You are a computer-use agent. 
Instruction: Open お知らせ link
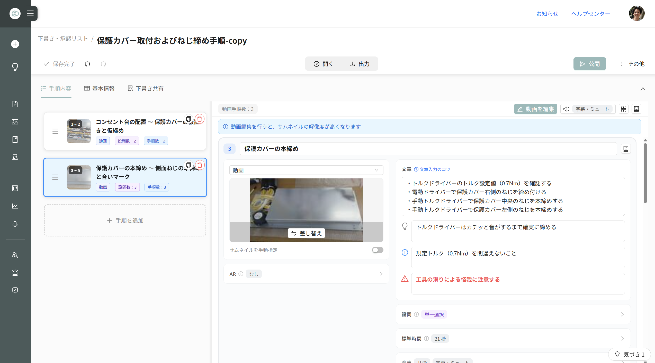[547, 14]
